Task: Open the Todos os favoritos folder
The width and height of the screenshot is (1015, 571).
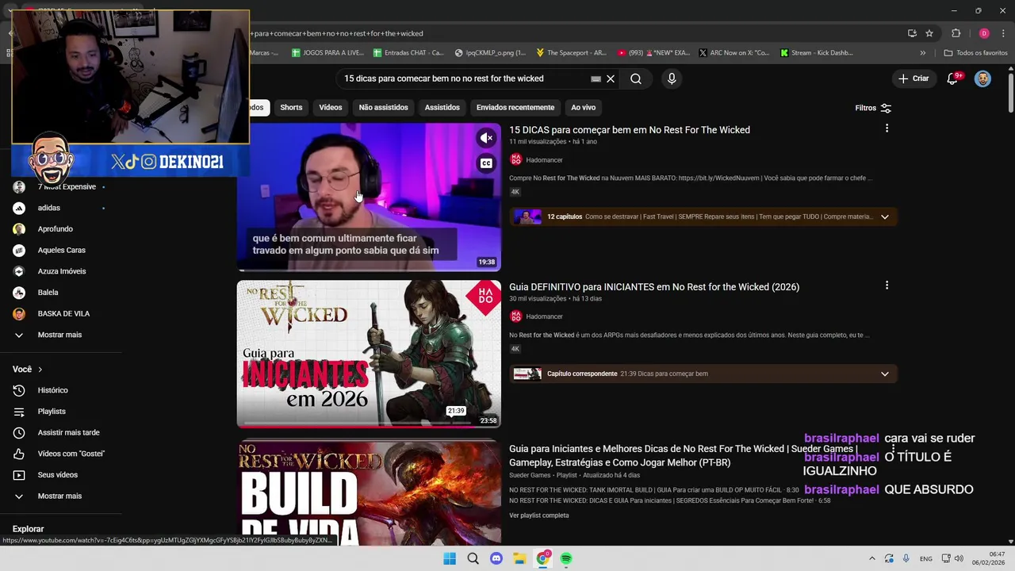Action: coord(975,52)
